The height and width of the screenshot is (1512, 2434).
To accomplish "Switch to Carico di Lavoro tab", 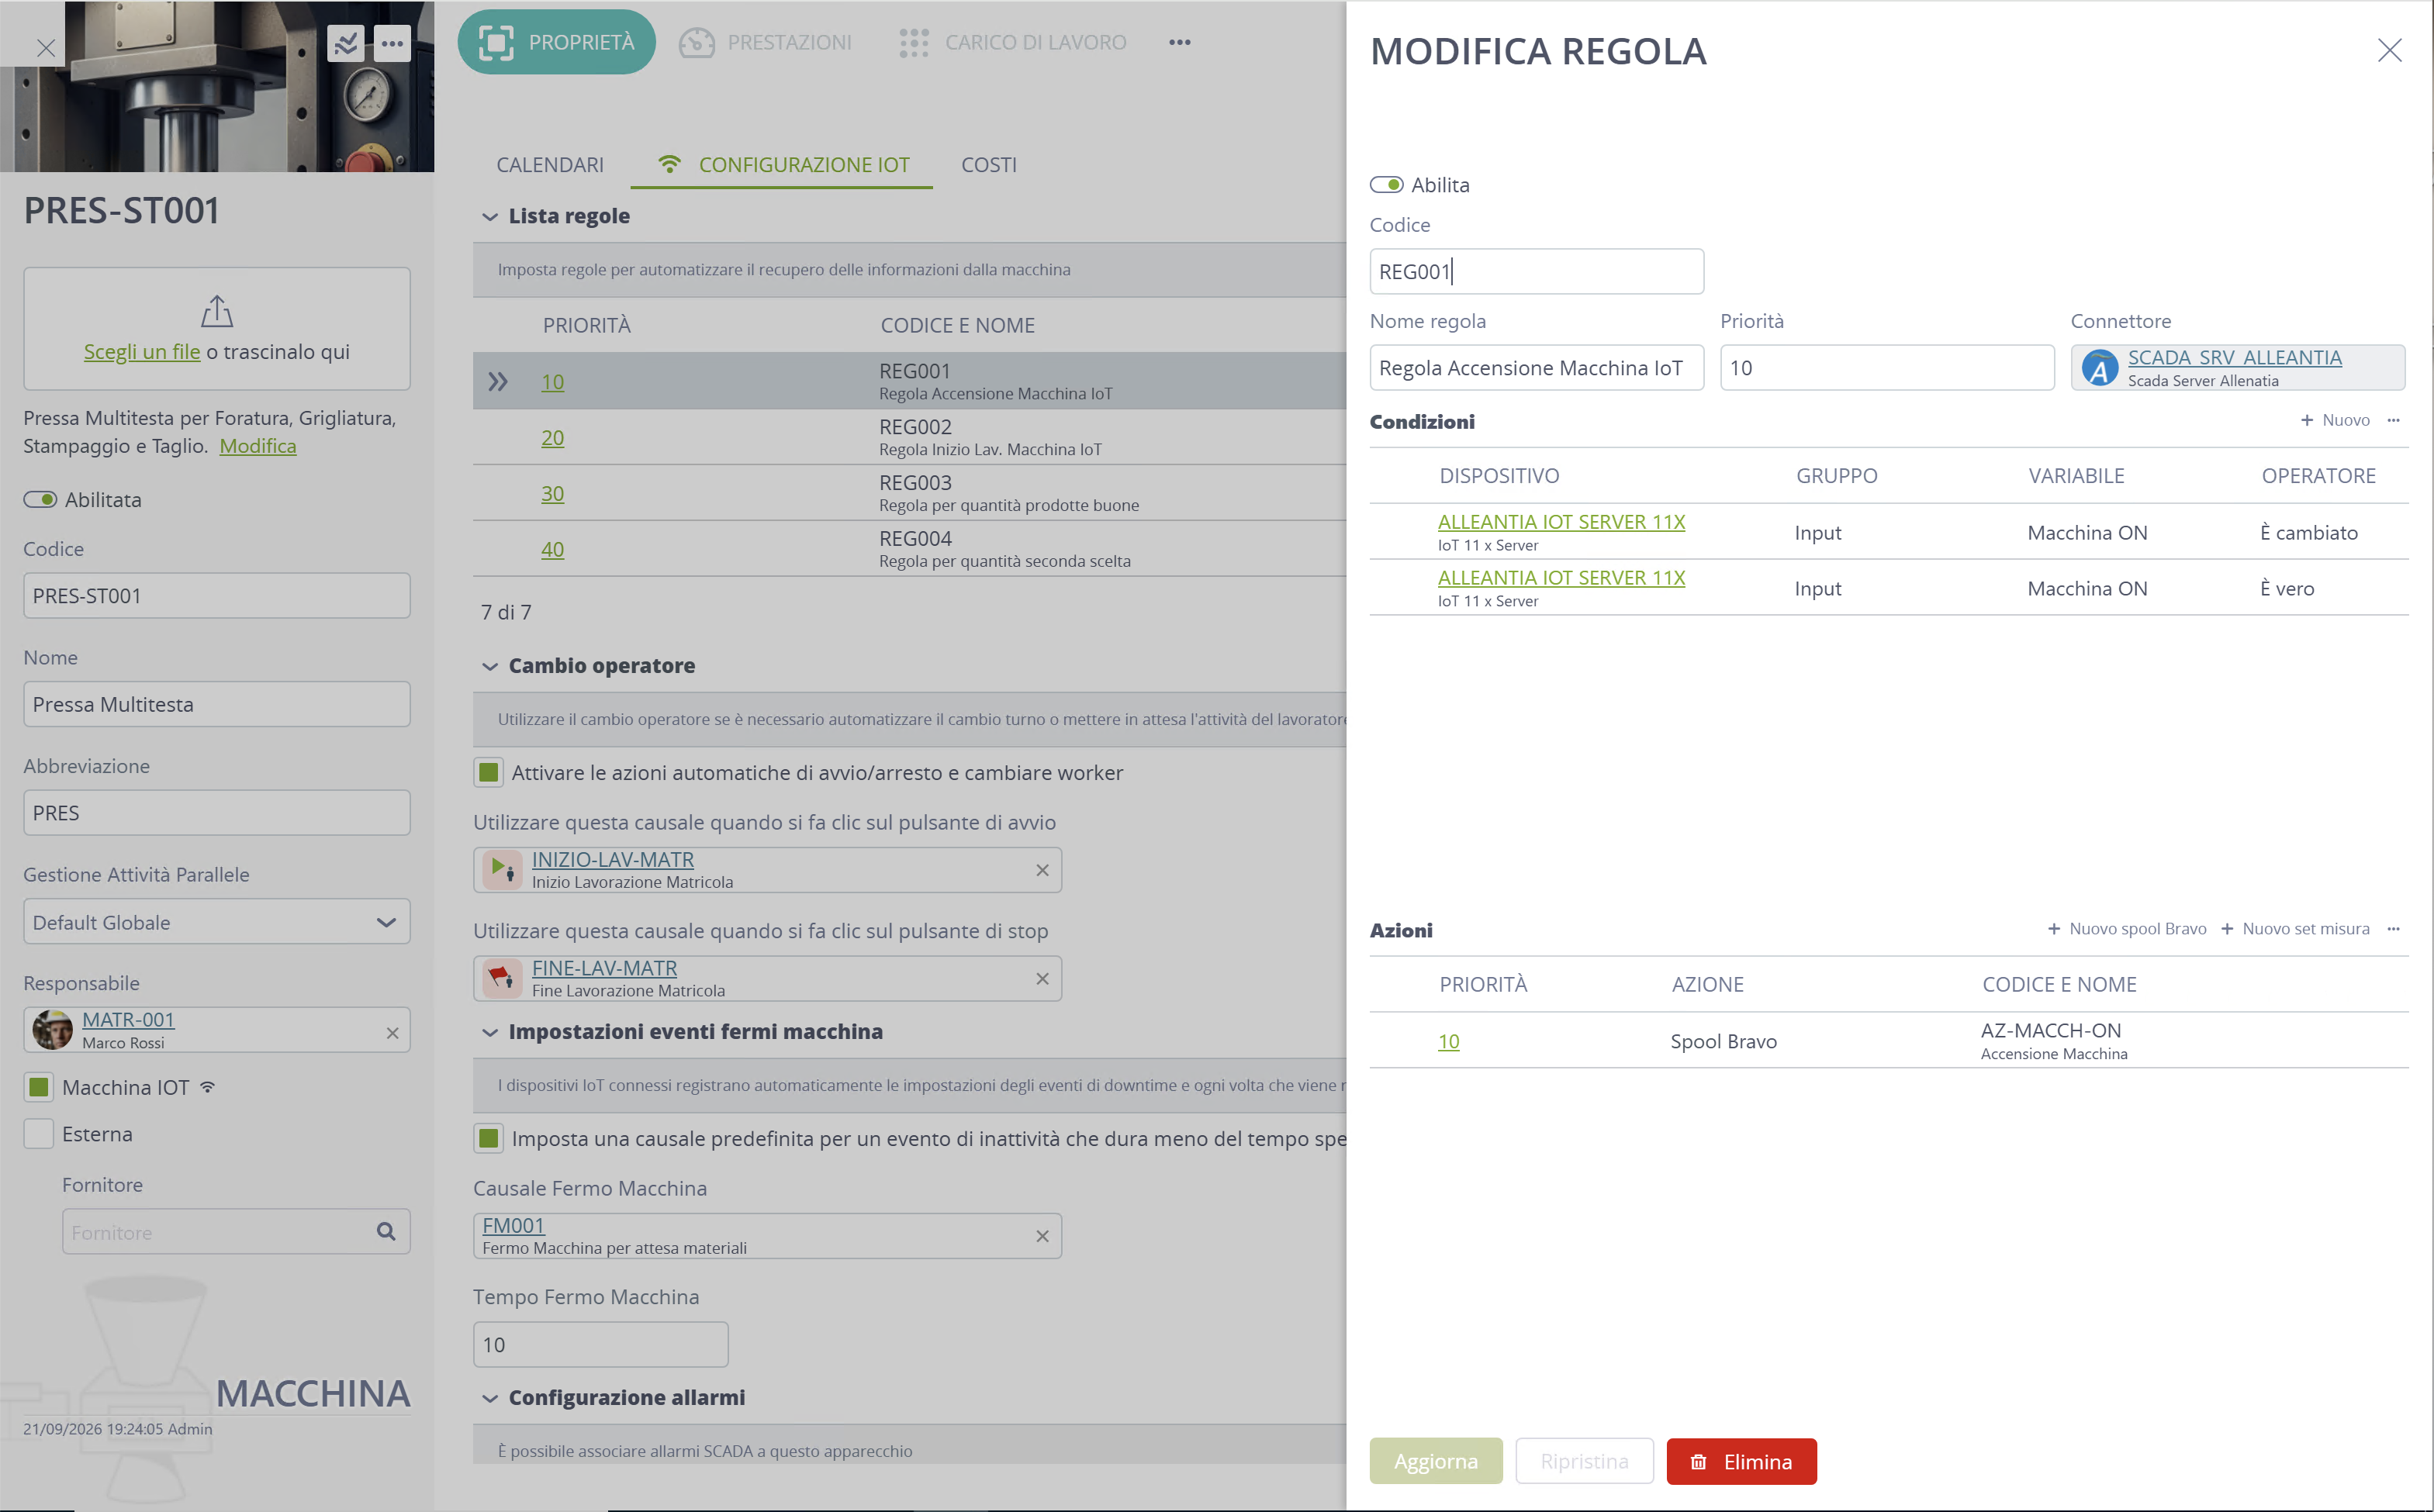I will tap(1012, 42).
